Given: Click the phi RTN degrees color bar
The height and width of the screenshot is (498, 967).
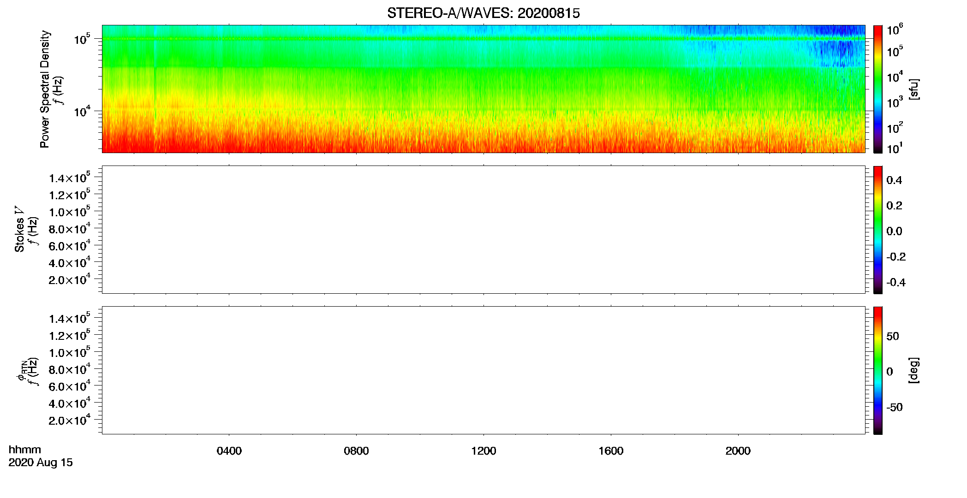Looking at the screenshot, I should click(877, 370).
